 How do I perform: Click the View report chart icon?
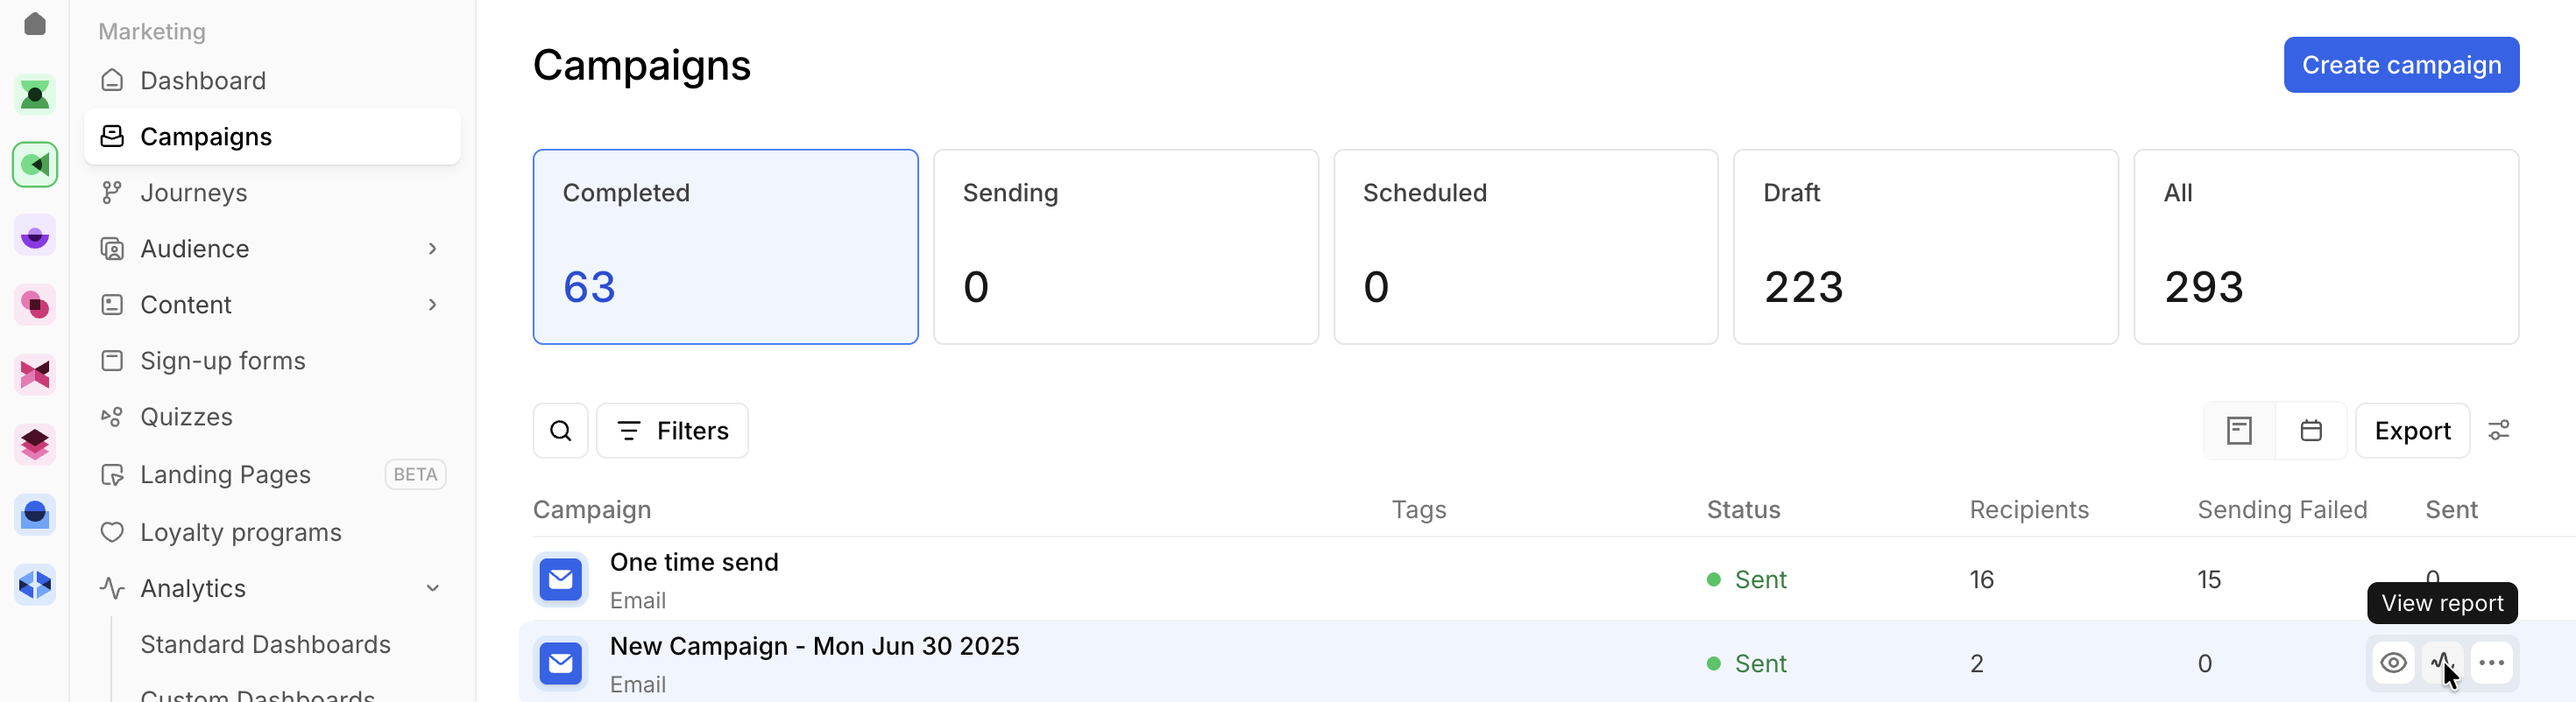coord(2441,663)
